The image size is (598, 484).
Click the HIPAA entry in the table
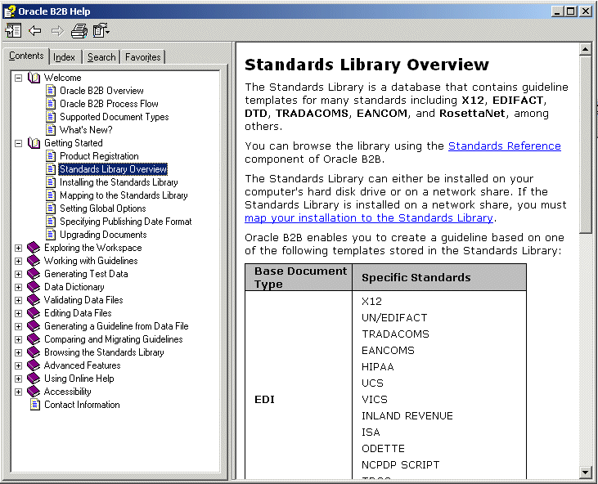tap(378, 367)
